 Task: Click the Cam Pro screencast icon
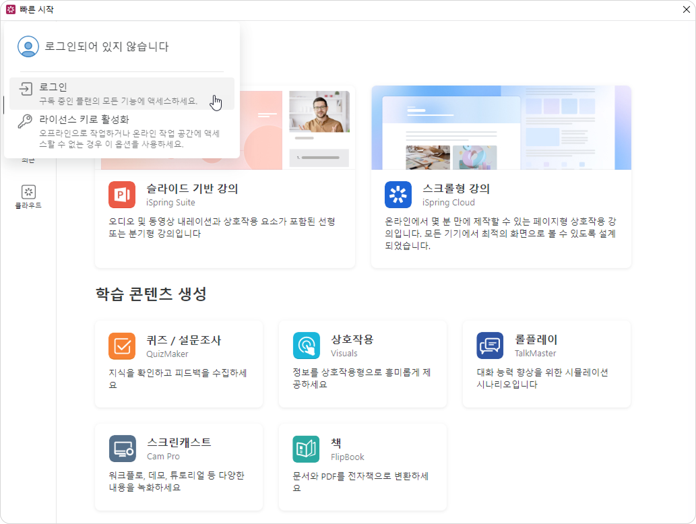point(122,449)
